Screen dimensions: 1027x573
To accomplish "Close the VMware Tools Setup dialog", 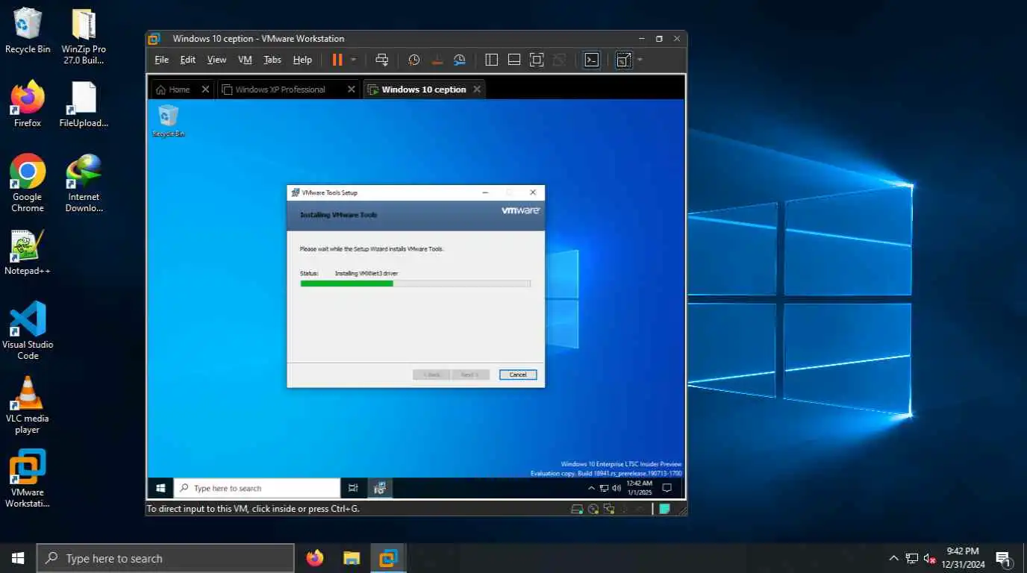I will point(533,192).
